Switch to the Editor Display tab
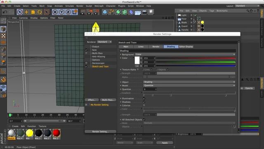The image size is (264, 149). [x=186, y=47]
